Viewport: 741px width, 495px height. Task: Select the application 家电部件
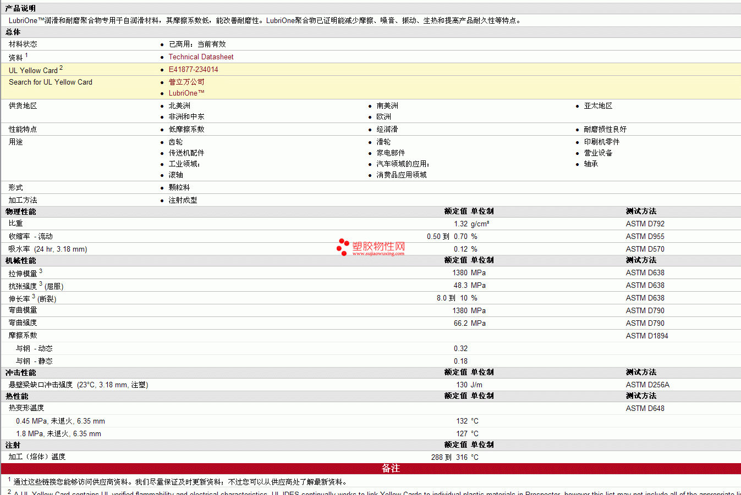coord(391,153)
